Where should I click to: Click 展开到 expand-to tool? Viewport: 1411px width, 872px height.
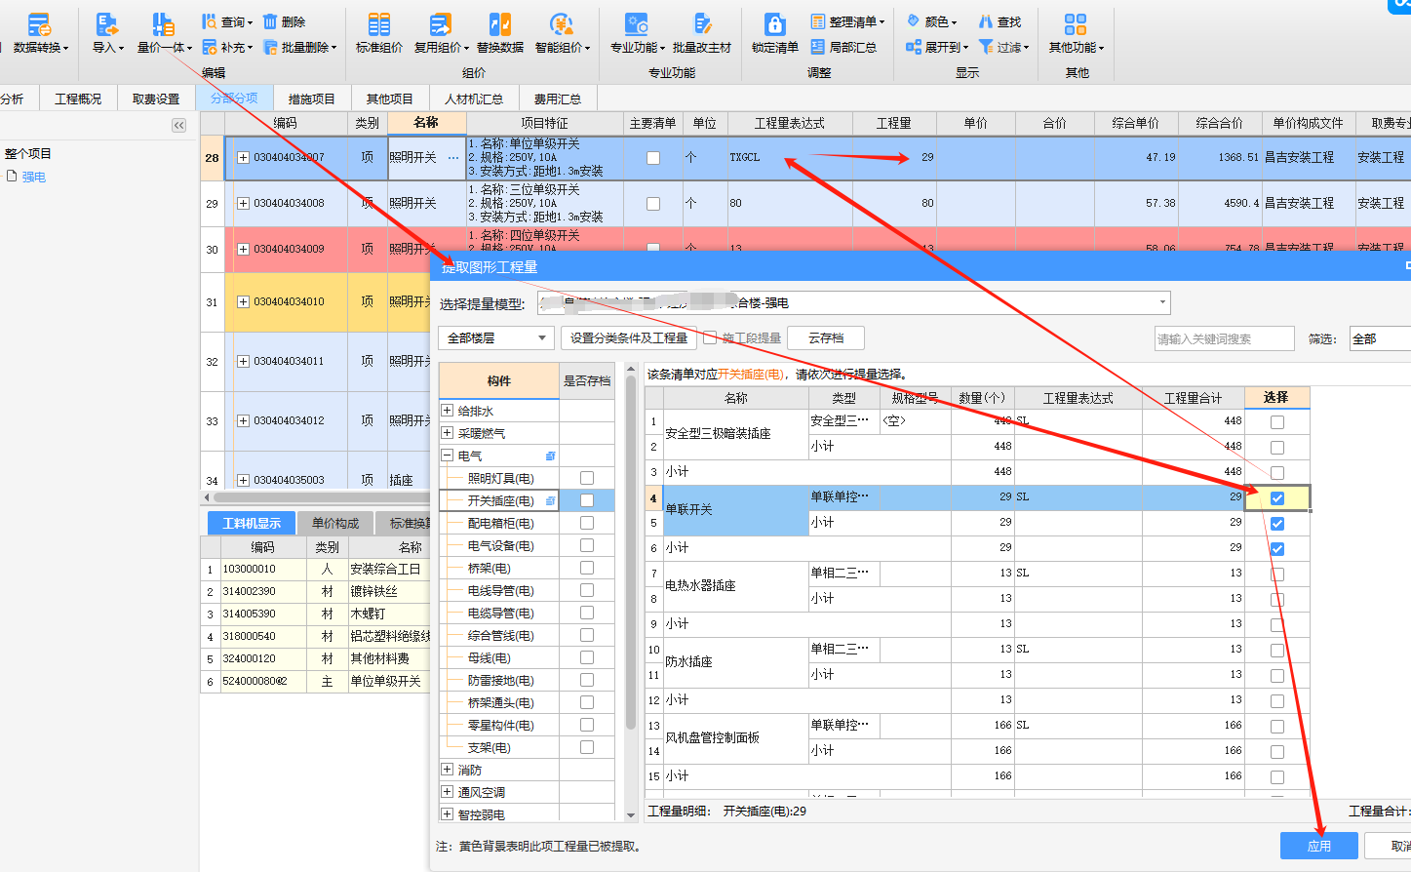click(x=937, y=47)
